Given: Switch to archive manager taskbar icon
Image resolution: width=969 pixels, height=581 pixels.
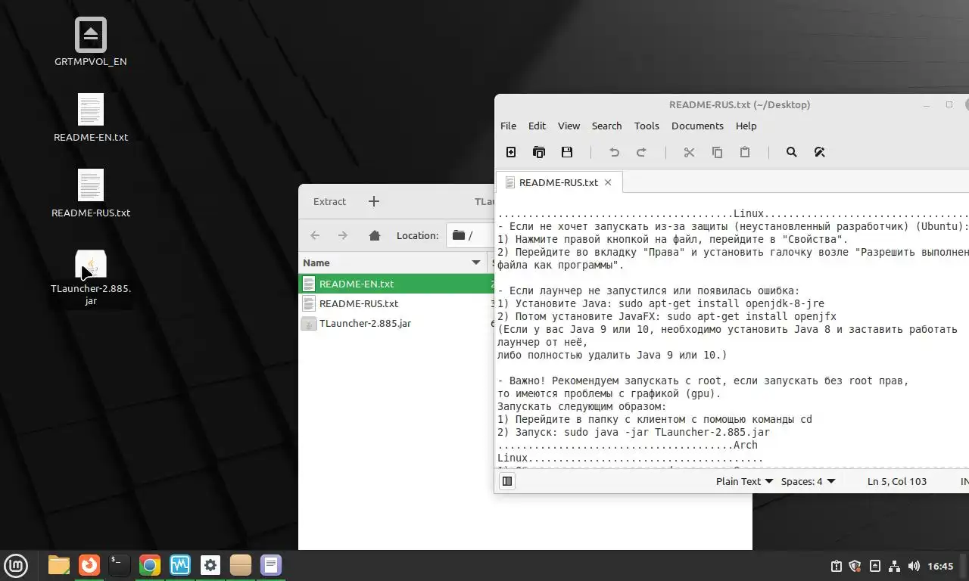Looking at the screenshot, I should [241, 565].
